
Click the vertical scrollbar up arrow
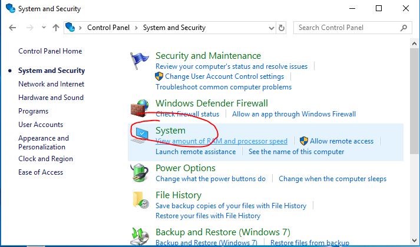(x=414, y=44)
